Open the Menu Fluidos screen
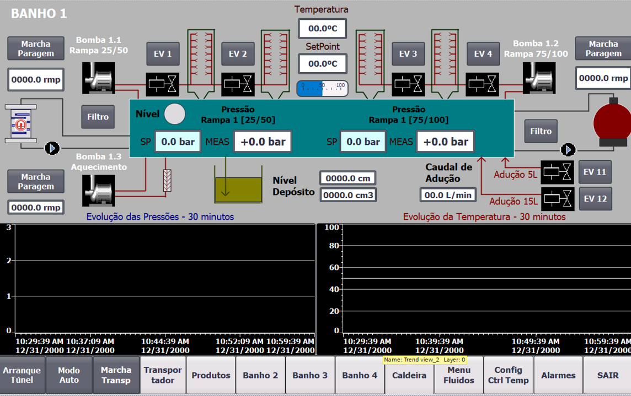 [458, 376]
